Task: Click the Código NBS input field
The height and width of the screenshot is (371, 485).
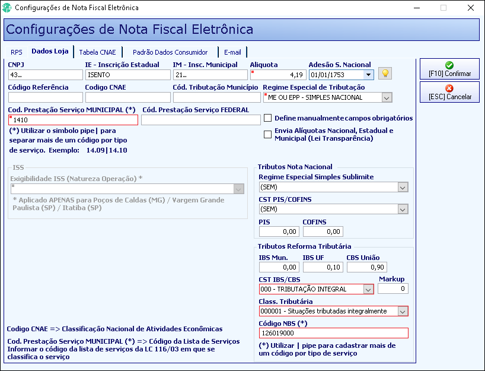Action: pos(333,333)
